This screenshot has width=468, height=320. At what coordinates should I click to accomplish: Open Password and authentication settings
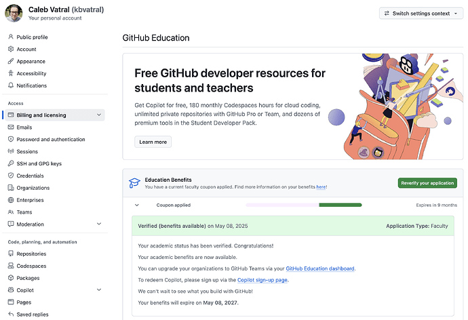pyautogui.click(x=51, y=139)
